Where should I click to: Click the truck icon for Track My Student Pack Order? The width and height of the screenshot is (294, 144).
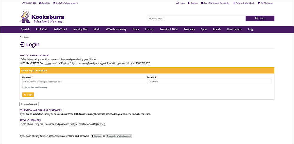202,3
